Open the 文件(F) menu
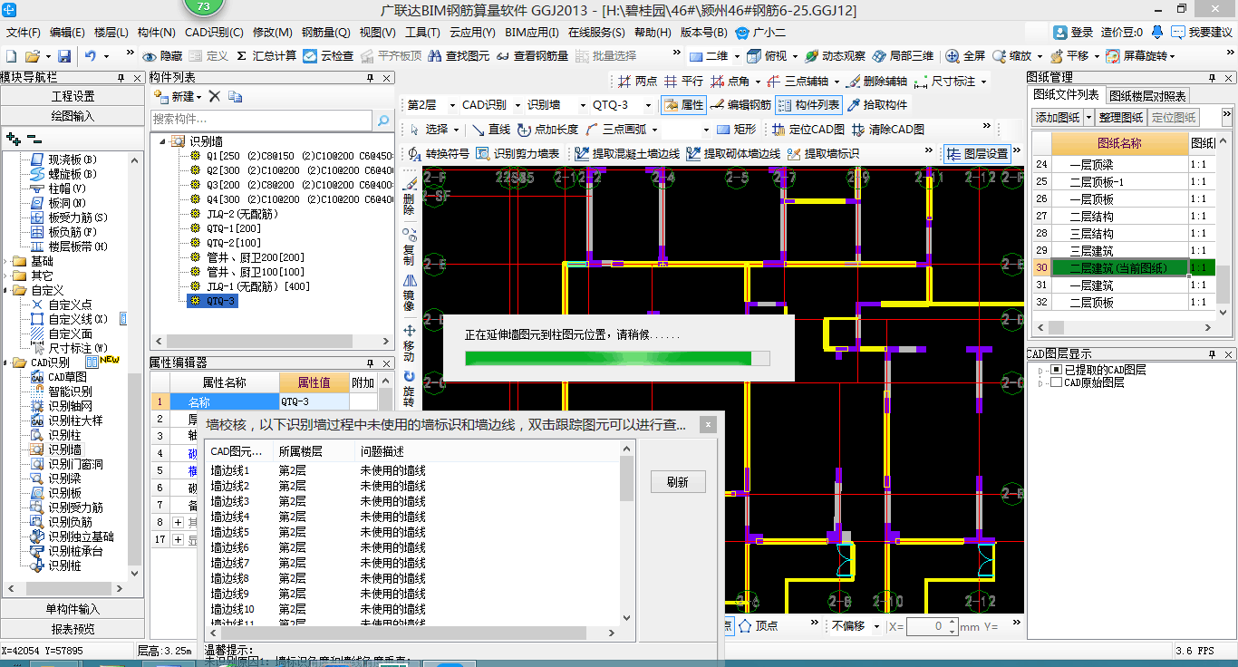Viewport: 1238px width, 667px height. click(24, 32)
